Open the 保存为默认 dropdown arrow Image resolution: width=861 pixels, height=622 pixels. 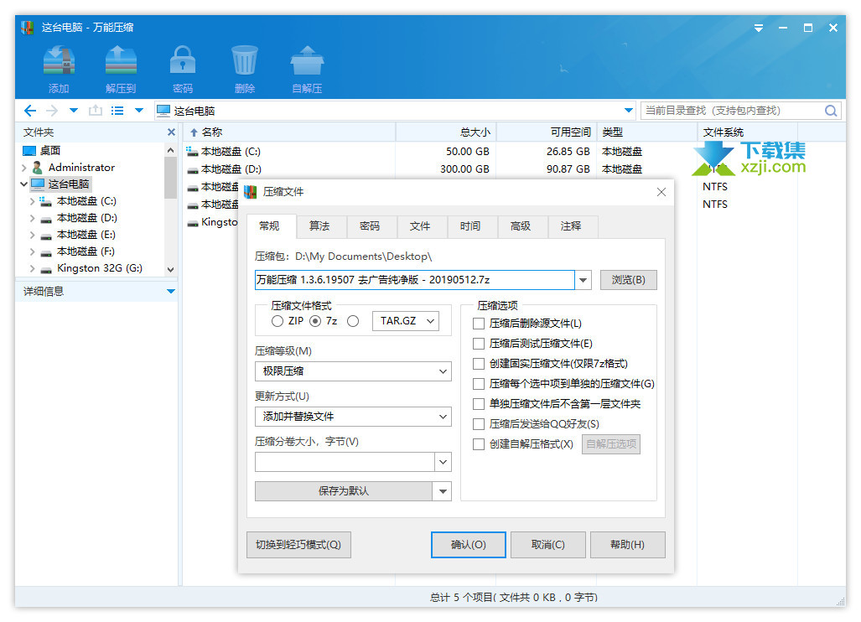point(443,491)
